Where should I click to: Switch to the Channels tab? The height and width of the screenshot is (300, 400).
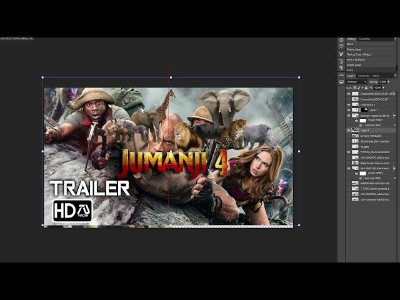[364, 76]
